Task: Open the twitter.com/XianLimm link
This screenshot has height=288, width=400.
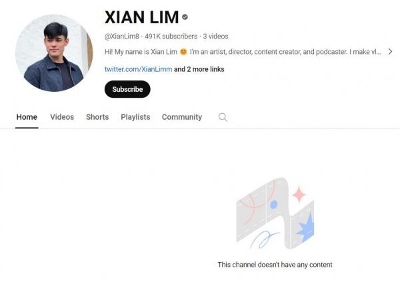Action: [x=138, y=69]
